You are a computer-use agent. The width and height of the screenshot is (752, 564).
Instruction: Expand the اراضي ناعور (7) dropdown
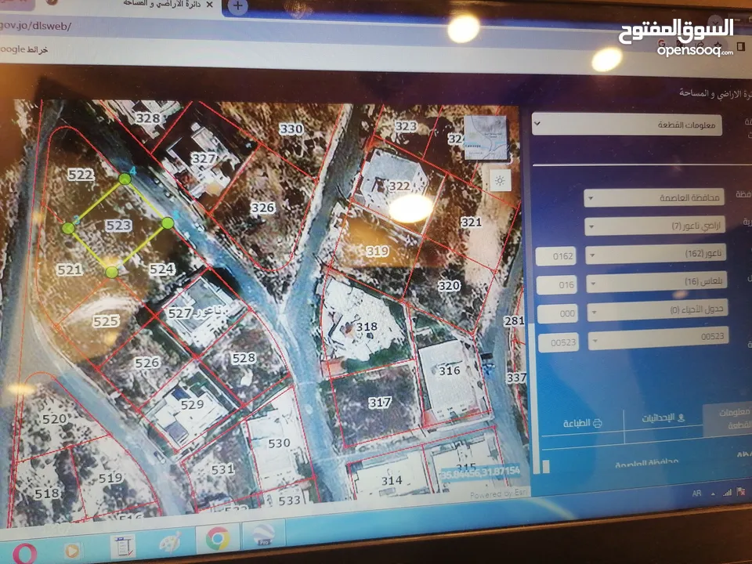[655, 226]
